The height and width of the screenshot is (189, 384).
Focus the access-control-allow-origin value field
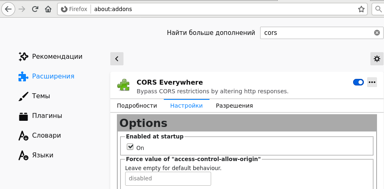tap(168, 178)
